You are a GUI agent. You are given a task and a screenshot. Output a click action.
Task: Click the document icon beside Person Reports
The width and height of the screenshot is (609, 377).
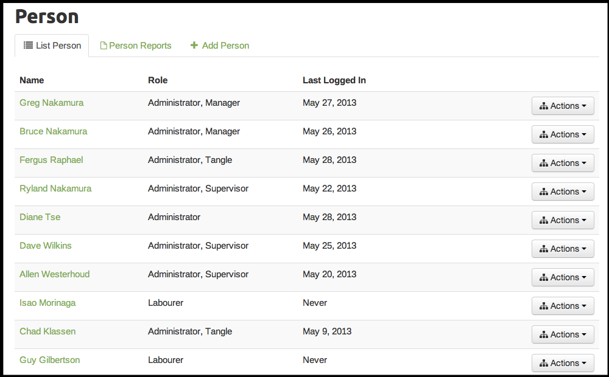pyautogui.click(x=104, y=46)
